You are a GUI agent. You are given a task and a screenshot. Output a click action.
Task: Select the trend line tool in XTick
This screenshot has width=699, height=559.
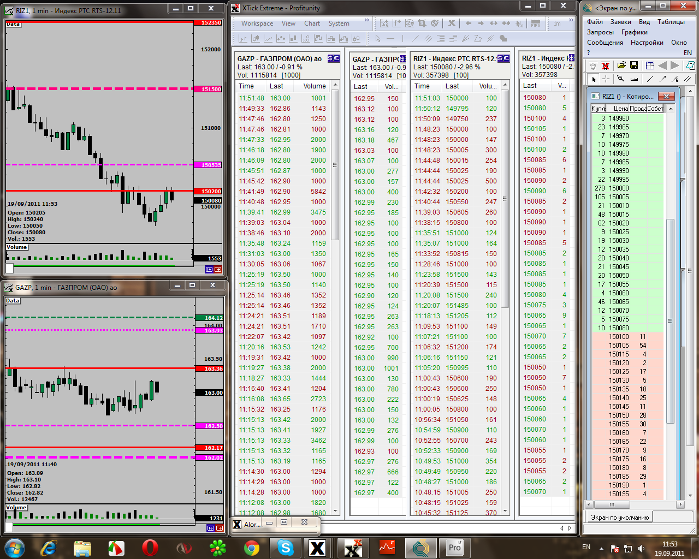pos(415,39)
